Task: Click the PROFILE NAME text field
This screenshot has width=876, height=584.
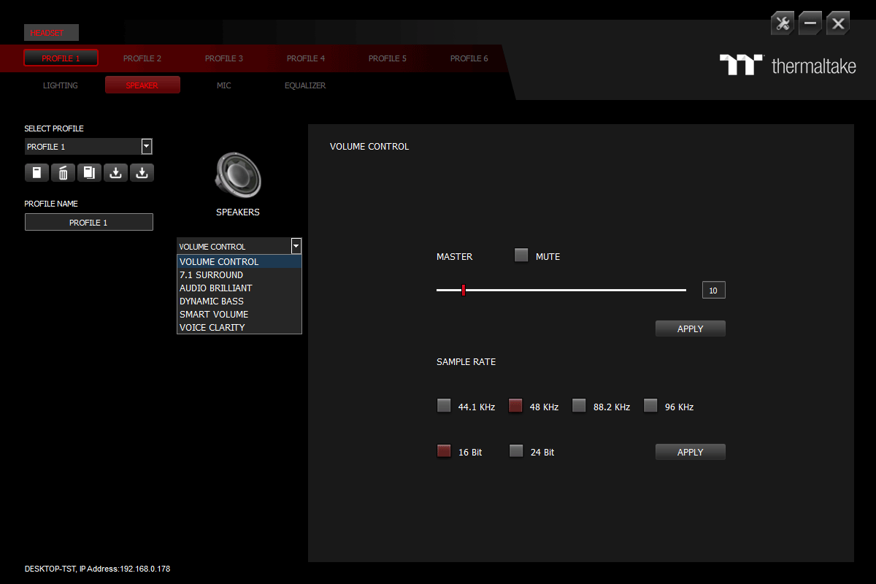Action: (x=89, y=223)
